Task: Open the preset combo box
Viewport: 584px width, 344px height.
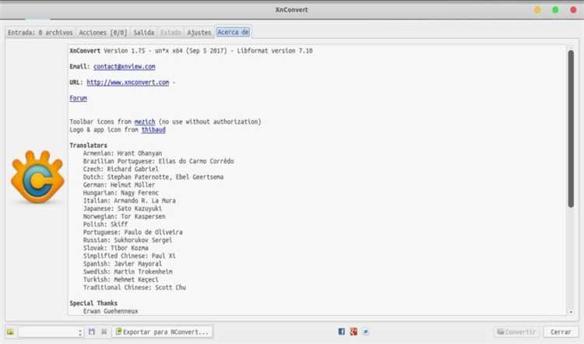Action: coord(51,332)
